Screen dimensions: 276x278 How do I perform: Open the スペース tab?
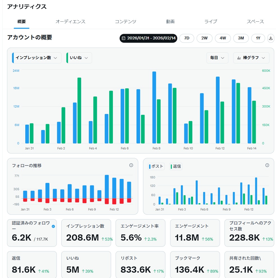255,21
